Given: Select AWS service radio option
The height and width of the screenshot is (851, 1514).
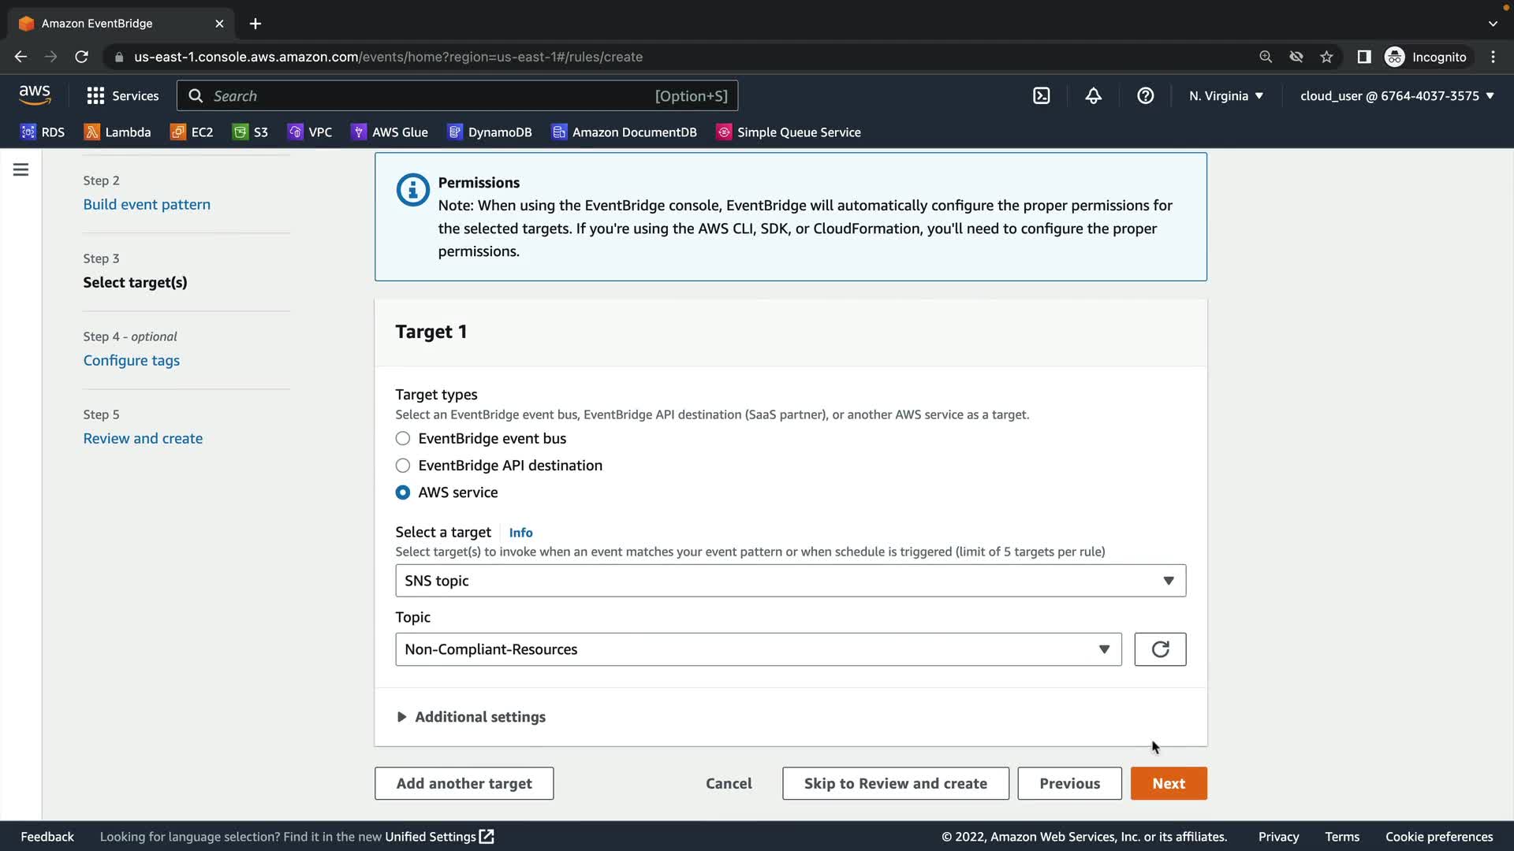Looking at the screenshot, I should pos(403,492).
